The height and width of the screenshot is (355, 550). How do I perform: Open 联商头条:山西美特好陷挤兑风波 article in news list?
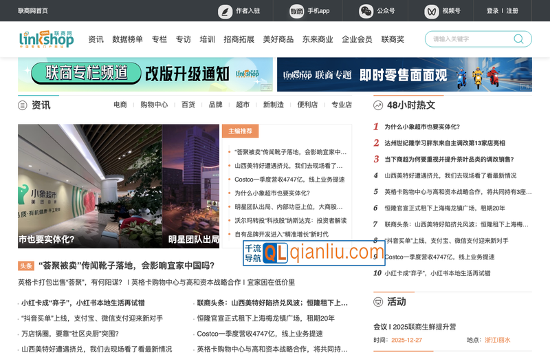pos(272,303)
